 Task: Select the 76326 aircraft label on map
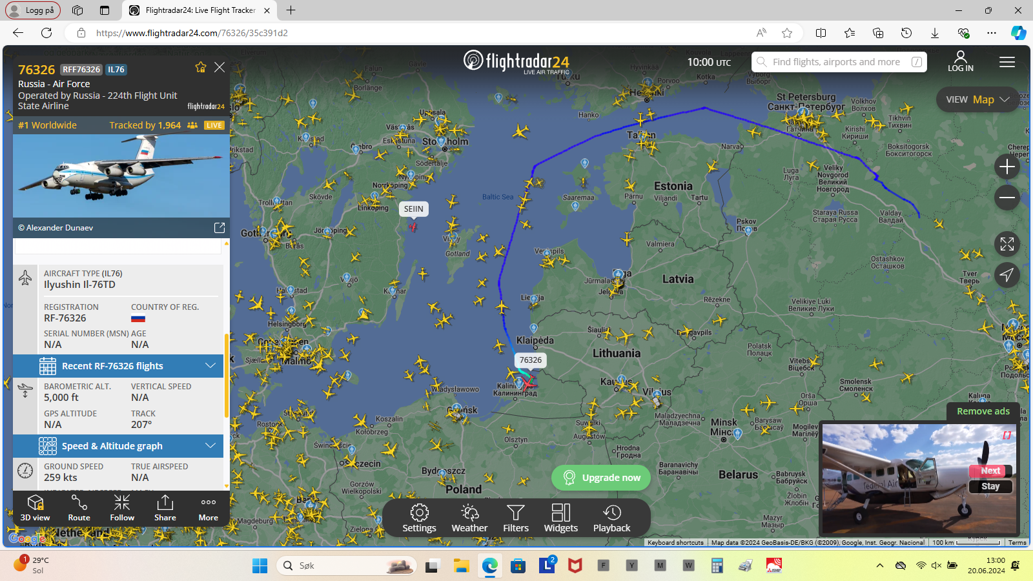coord(531,360)
